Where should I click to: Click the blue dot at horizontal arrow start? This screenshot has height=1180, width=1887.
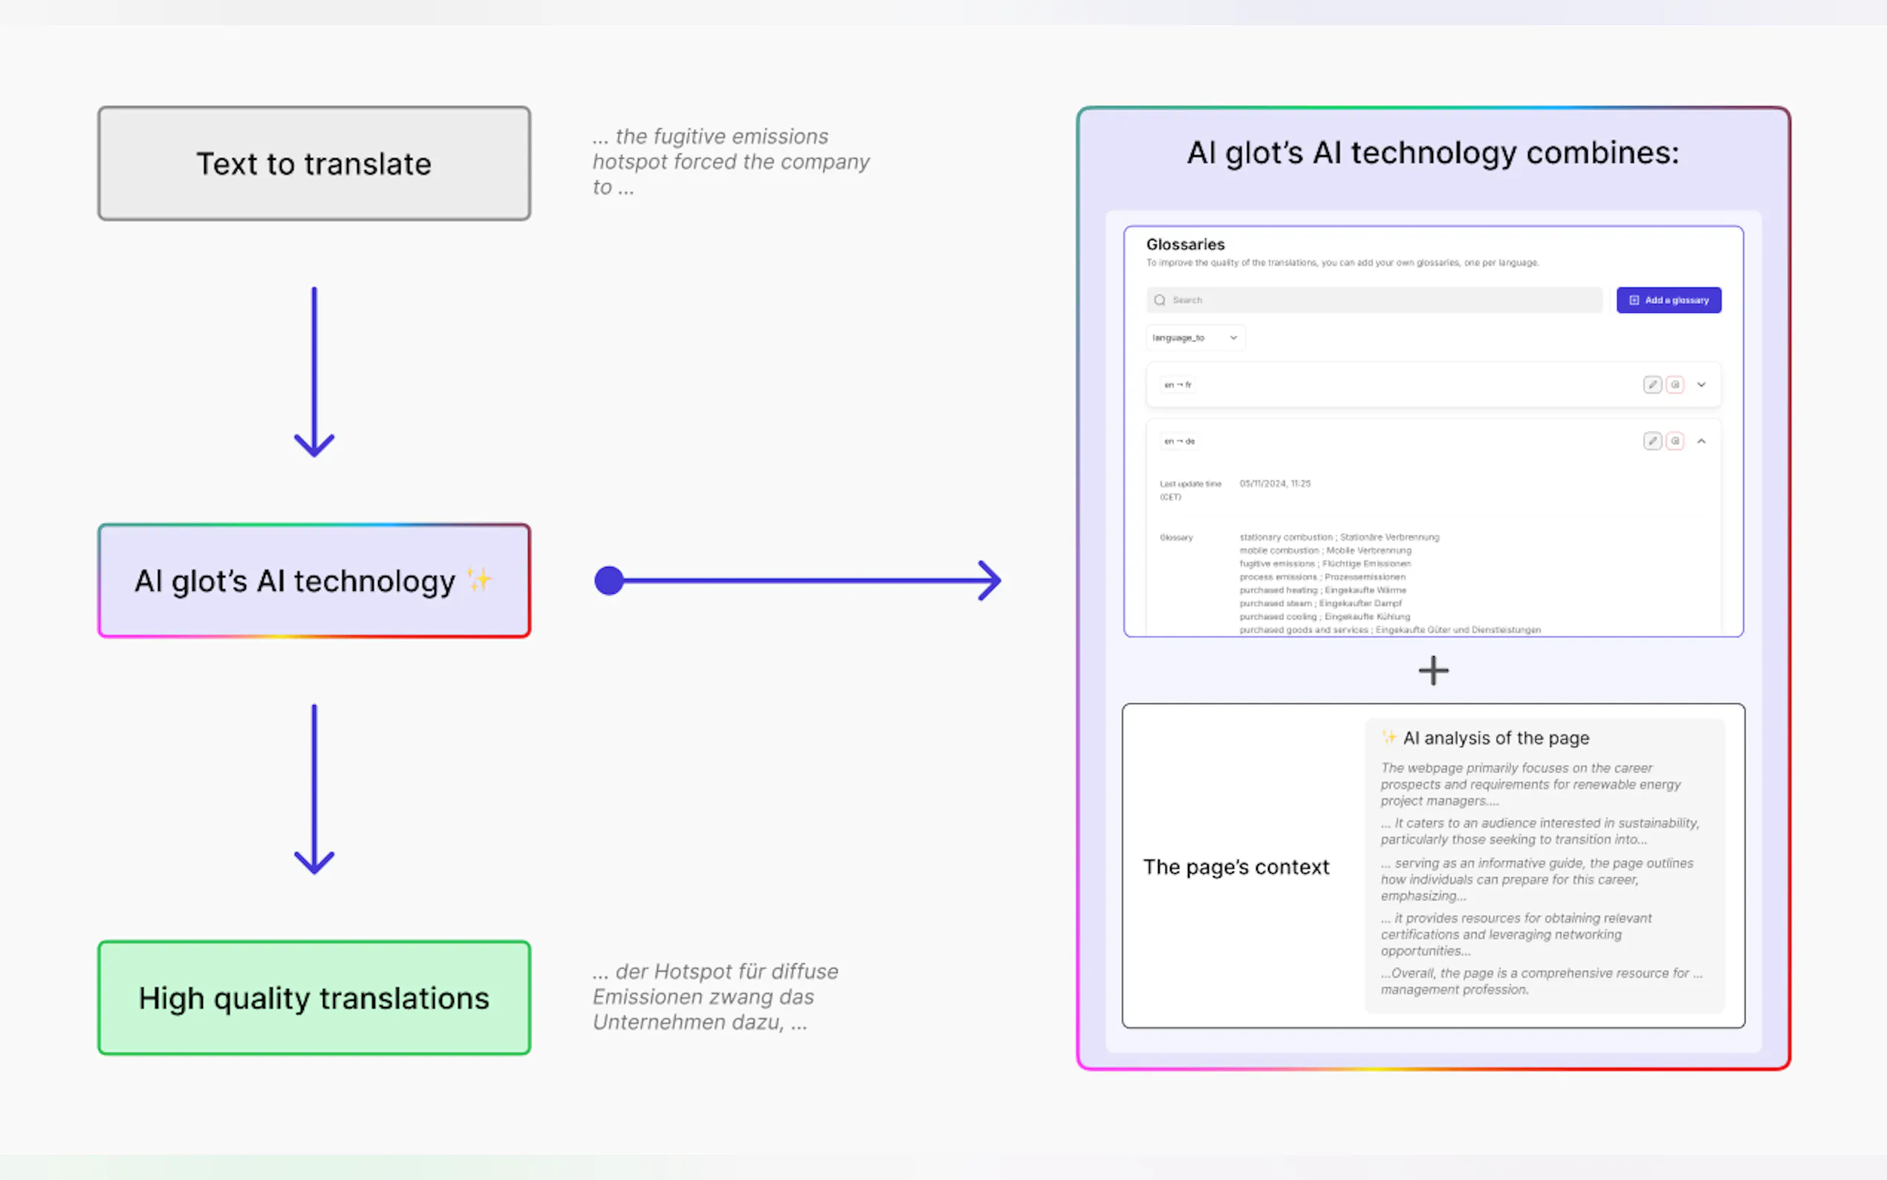pyautogui.click(x=608, y=580)
